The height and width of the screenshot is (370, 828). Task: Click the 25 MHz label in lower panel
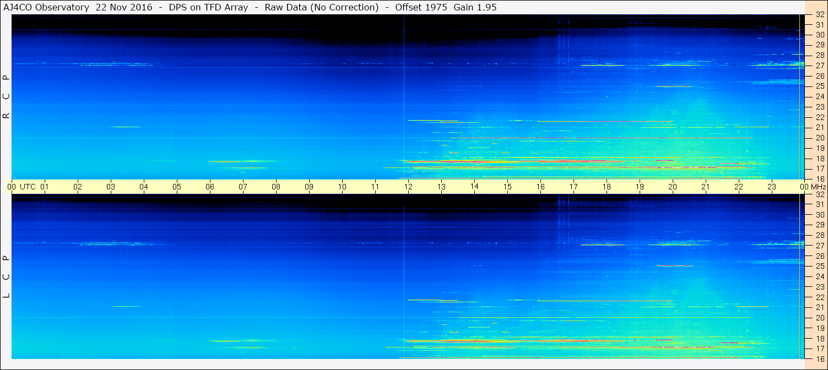[x=820, y=266]
